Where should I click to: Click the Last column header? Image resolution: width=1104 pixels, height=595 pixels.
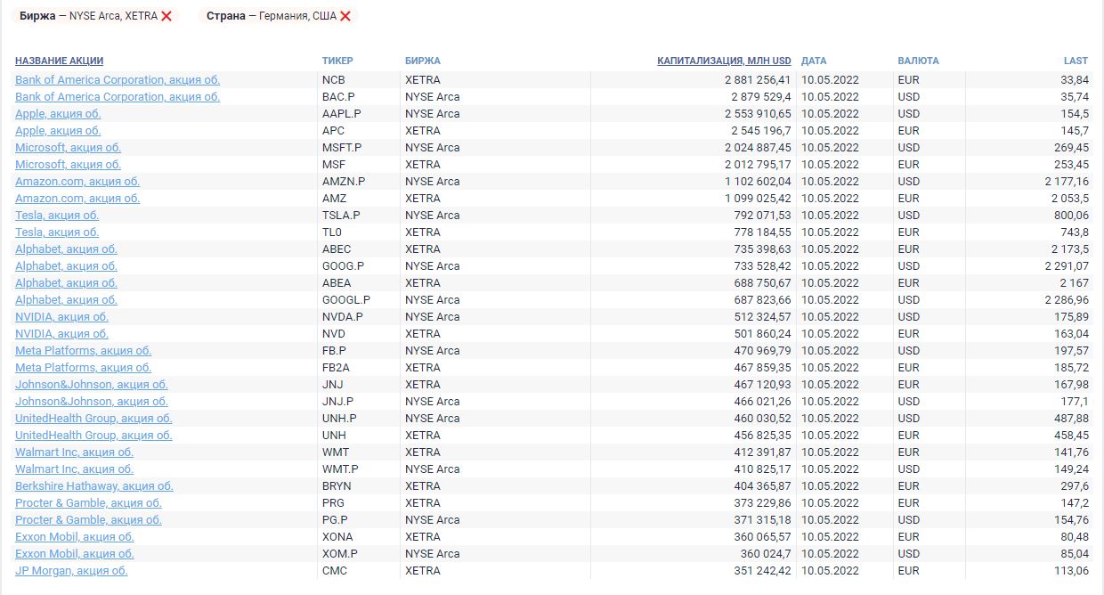pos(1076,61)
